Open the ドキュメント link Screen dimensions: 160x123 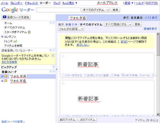(x=31, y=3)
